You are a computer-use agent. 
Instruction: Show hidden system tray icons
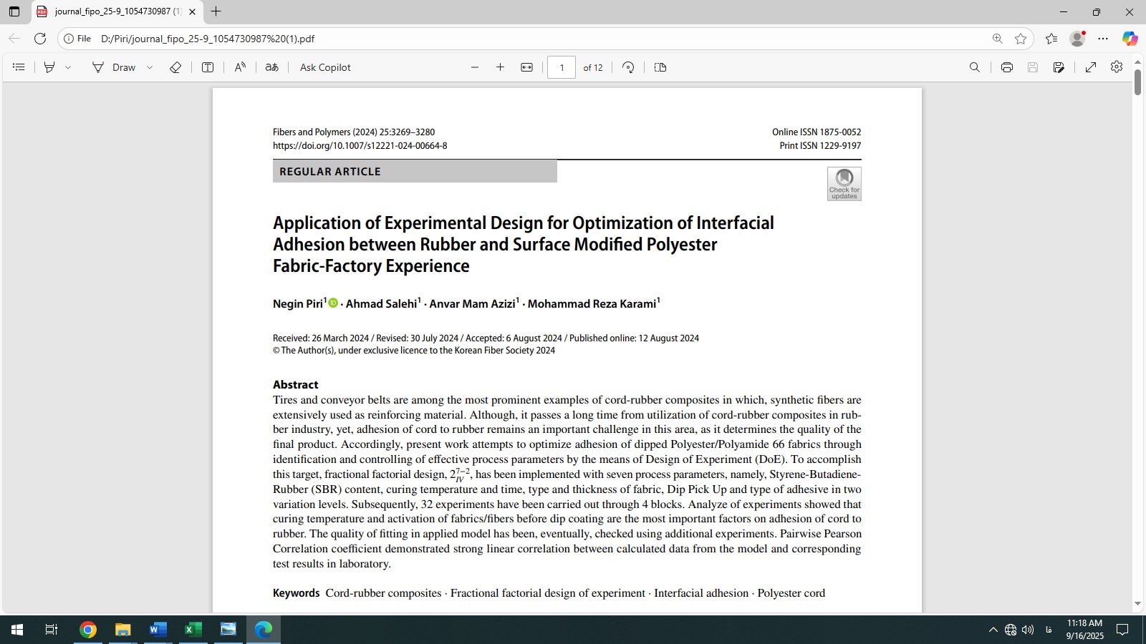[x=993, y=630]
